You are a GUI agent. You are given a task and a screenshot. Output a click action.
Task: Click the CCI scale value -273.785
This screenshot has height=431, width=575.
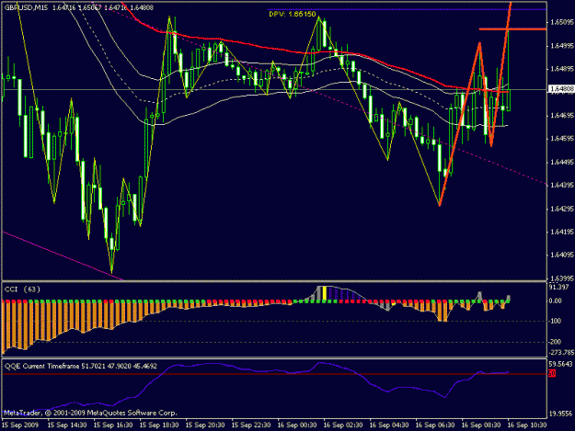coord(561,353)
